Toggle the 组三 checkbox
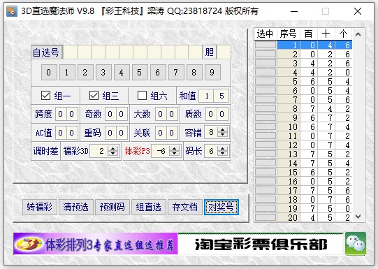378x269 pixels. pyautogui.click(x=94, y=96)
